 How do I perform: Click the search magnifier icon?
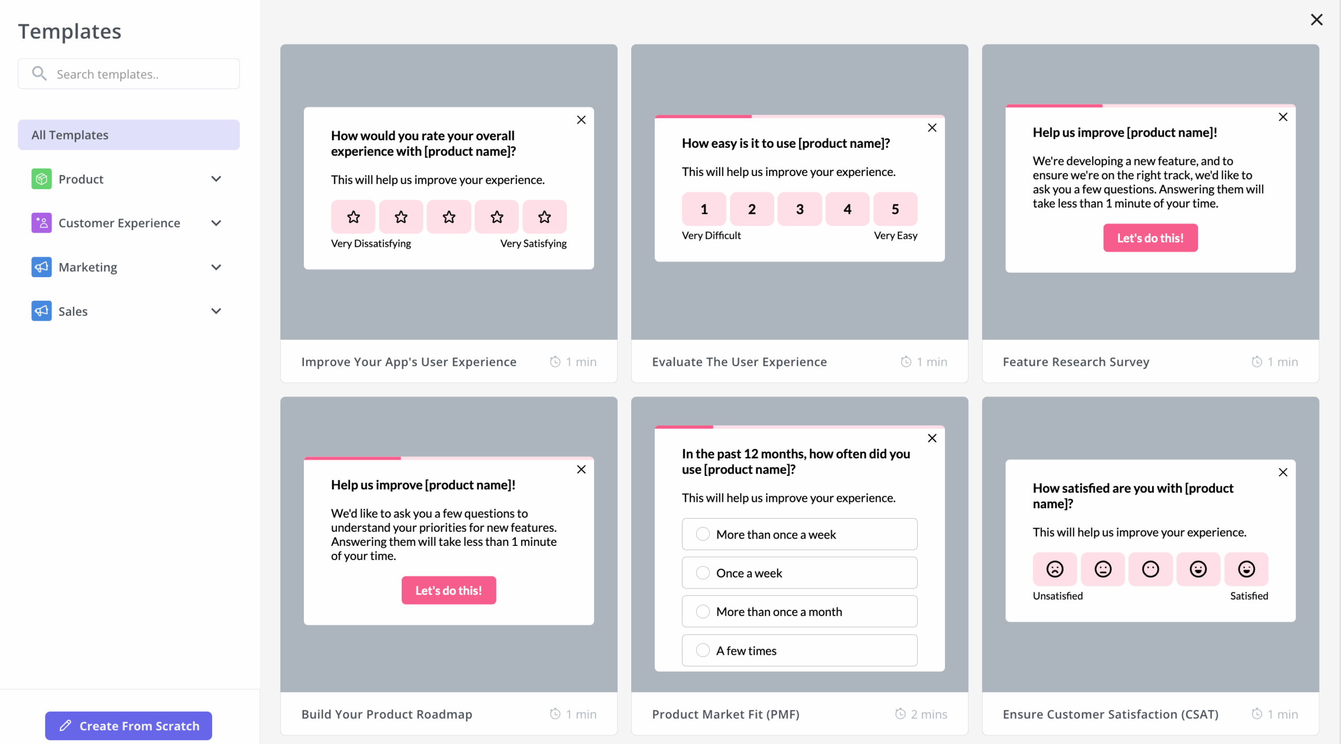39,73
